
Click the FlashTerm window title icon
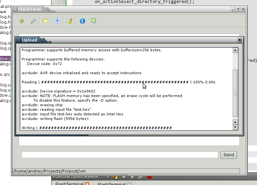(15, 9)
